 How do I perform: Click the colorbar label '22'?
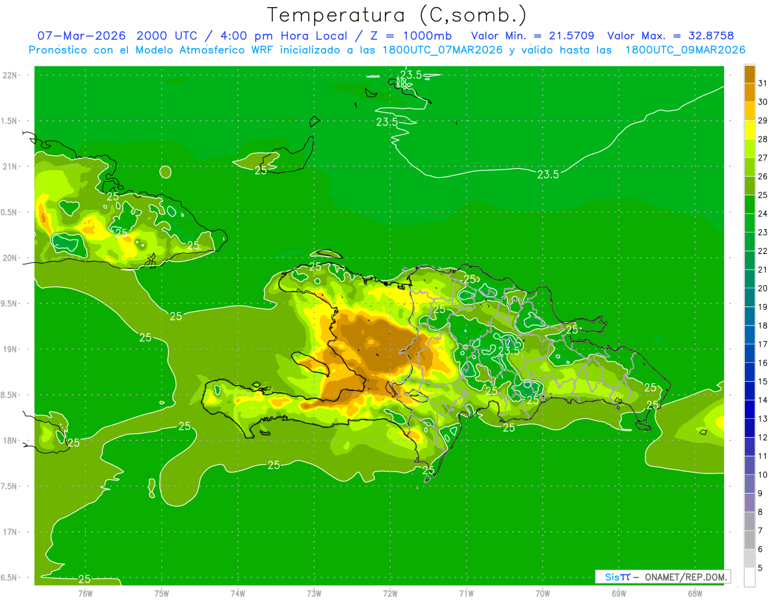coord(762,251)
